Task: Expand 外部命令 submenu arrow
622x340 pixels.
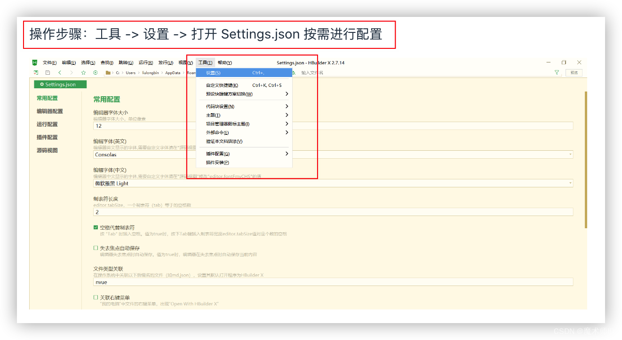Action: (x=287, y=132)
